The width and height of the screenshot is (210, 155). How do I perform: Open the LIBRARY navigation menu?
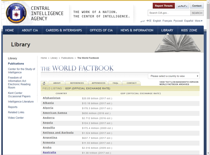coord(167,30)
